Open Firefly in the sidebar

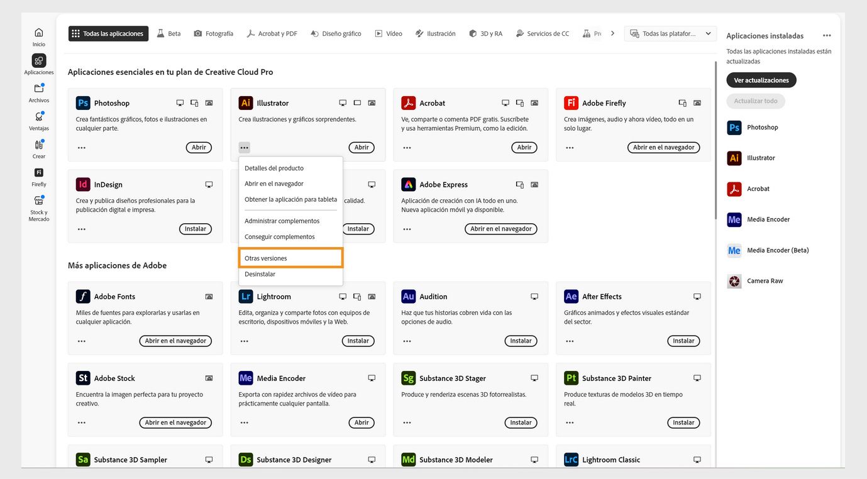(39, 177)
